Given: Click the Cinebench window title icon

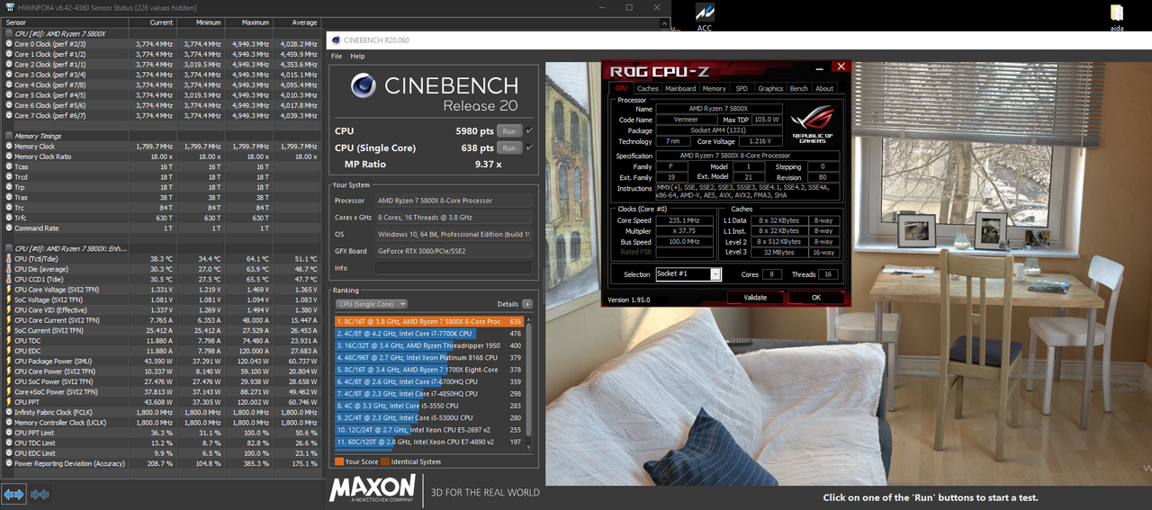Looking at the screenshot, I should [x=335, y=40].
